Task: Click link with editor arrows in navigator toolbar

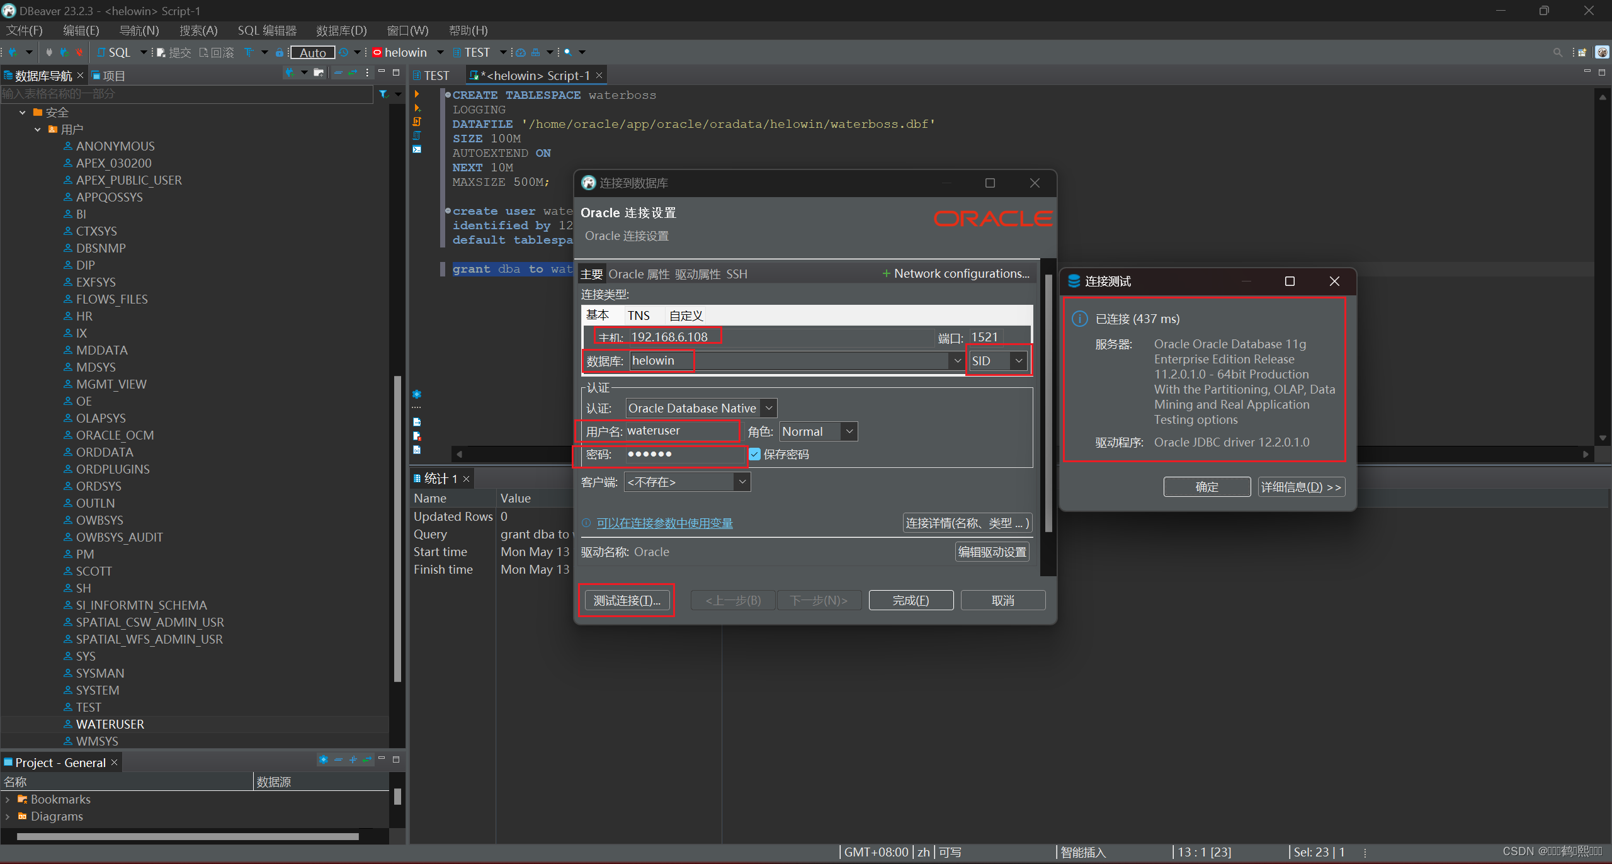Action: [x=353, y=73]
